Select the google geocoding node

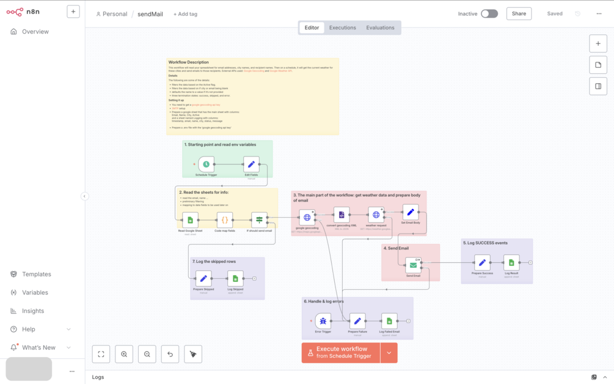point(307,217)
